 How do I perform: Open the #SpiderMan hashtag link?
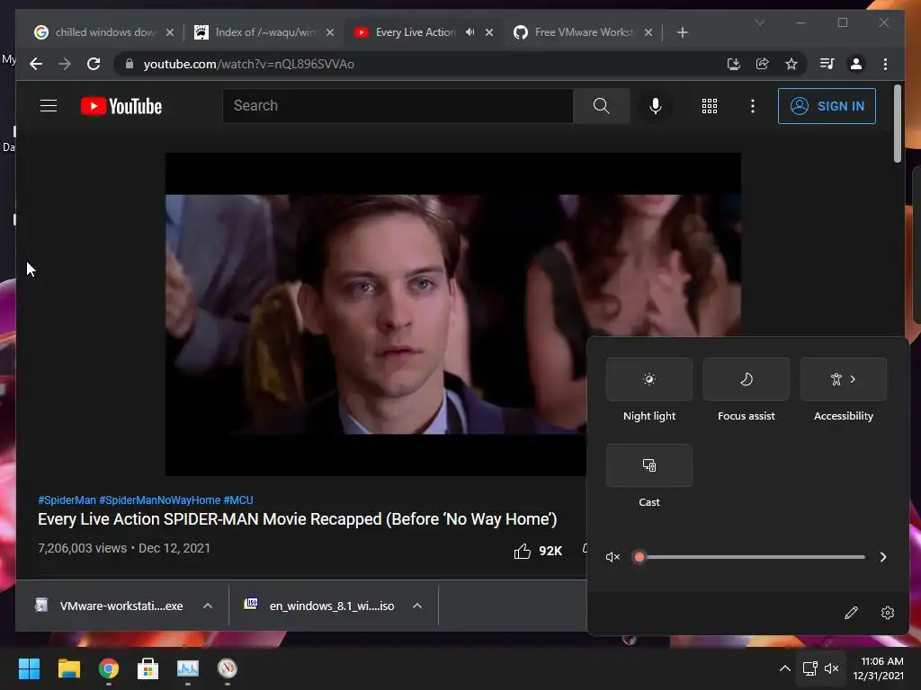(x=67, y=500)
